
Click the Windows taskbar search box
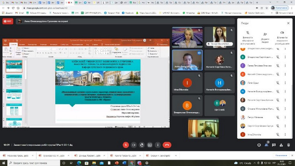coord(32,163)
